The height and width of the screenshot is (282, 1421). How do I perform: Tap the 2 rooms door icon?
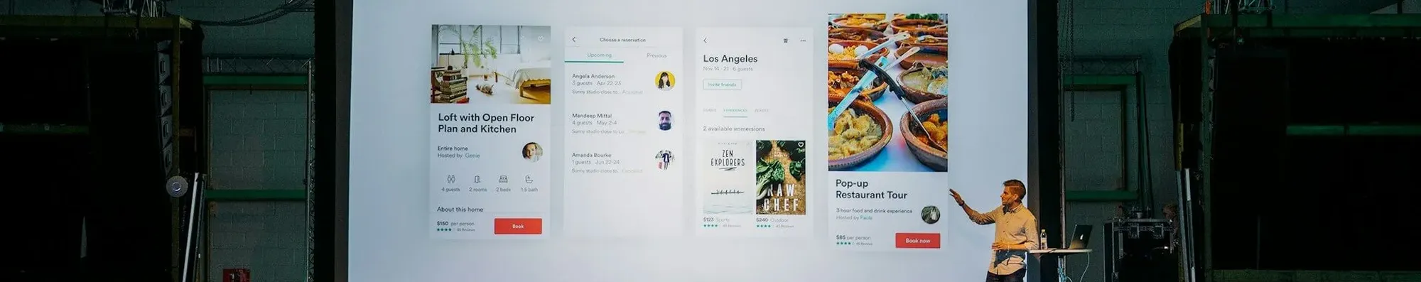(x=477, y=180)
